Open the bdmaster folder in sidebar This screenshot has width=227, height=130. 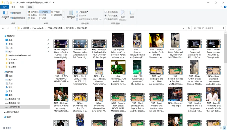click(x=13, y=59)
